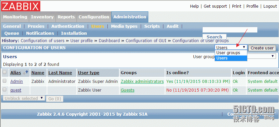
Task: Open the Inventory menu tab
Action: [x=42, y=17]
